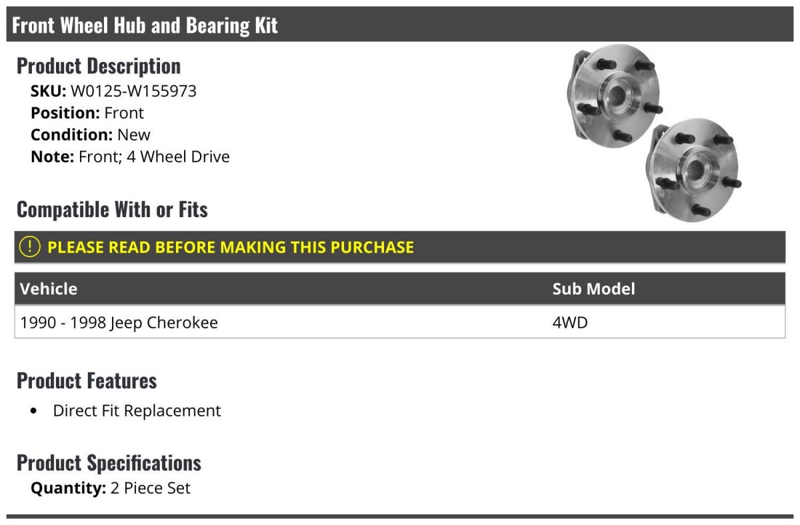Open the wheel hub product image
Screen dimensions: 800x525
pyautogui.click(x=653, y=134)
